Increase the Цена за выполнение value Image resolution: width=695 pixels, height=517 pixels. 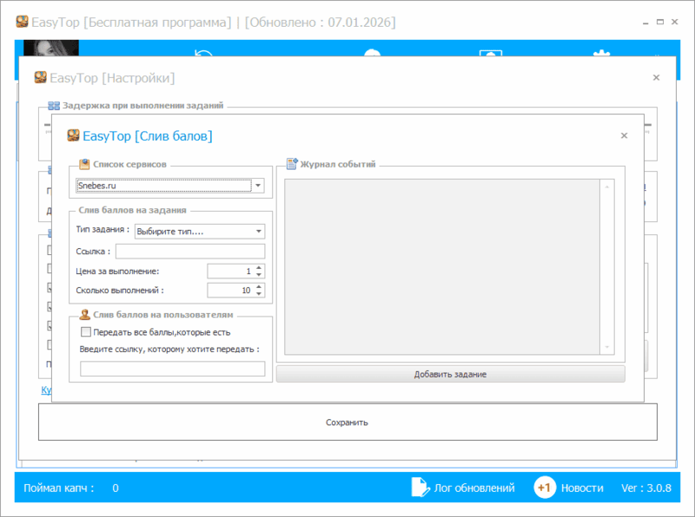pos(259,268)
